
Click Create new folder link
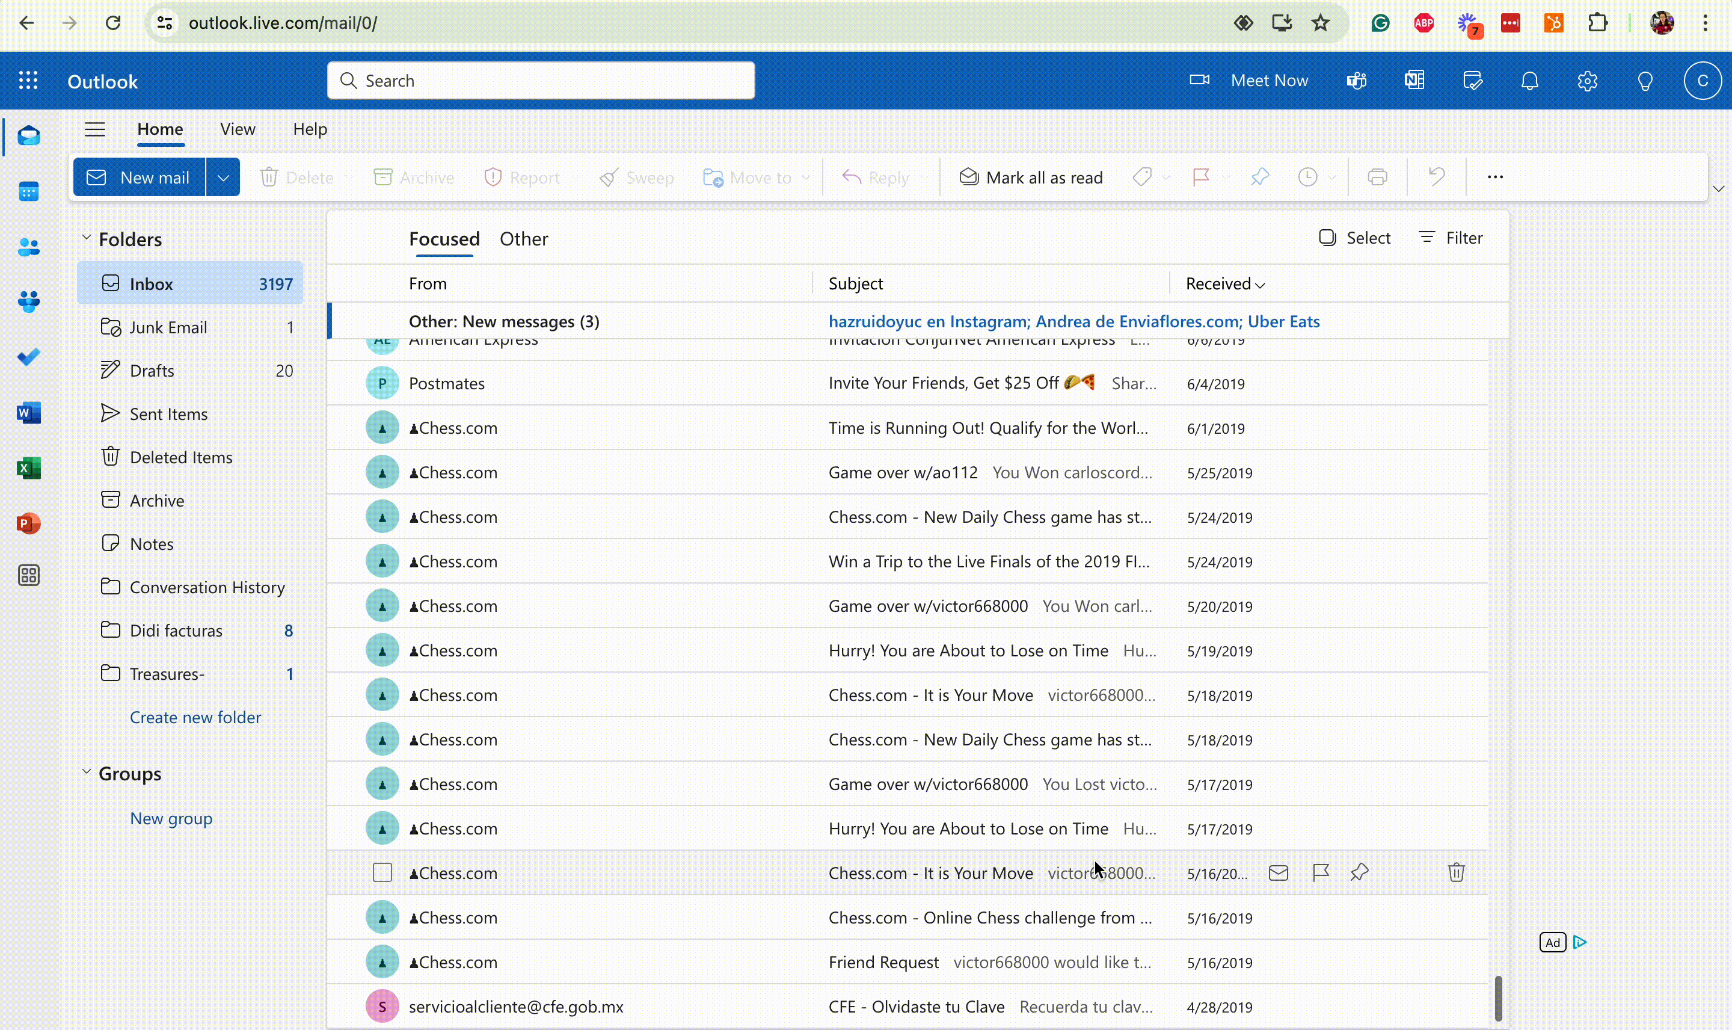coord(195,717)
